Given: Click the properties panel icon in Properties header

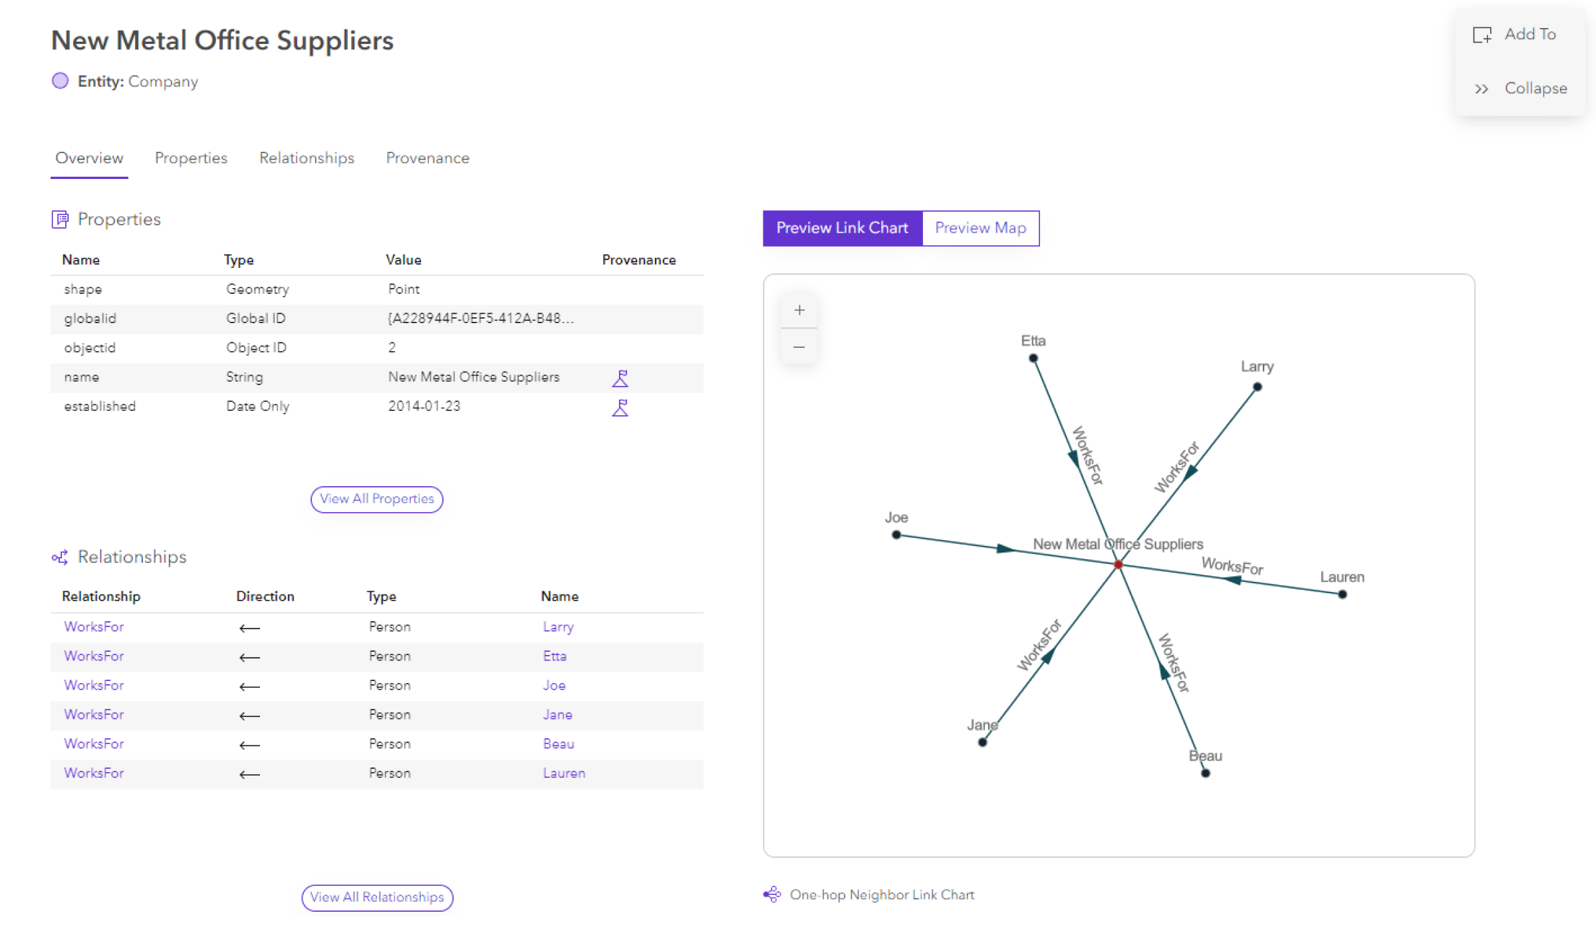Looking at the screenshot, I should pos(58,219).
